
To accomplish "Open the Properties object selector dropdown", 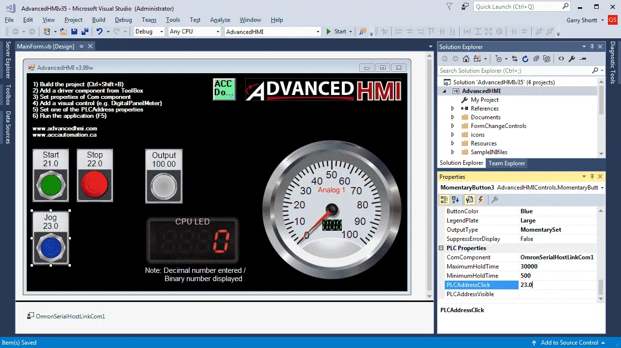I will 602,188.
